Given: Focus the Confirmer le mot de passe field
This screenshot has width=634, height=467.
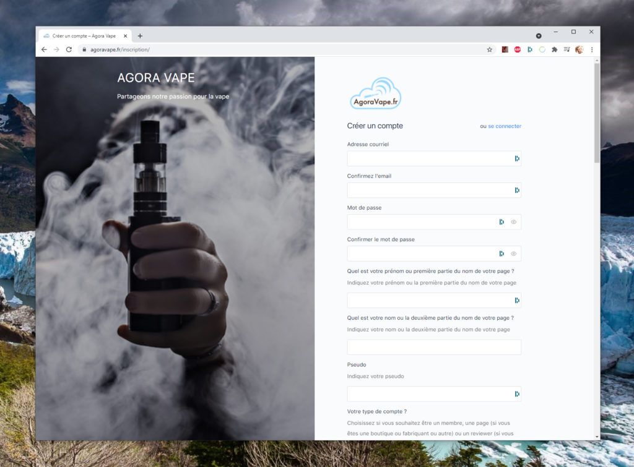Looking at the screenshot, I should [434, 254].
